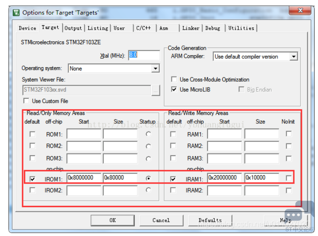
Task: Open the Output tab
Action: 73,28
